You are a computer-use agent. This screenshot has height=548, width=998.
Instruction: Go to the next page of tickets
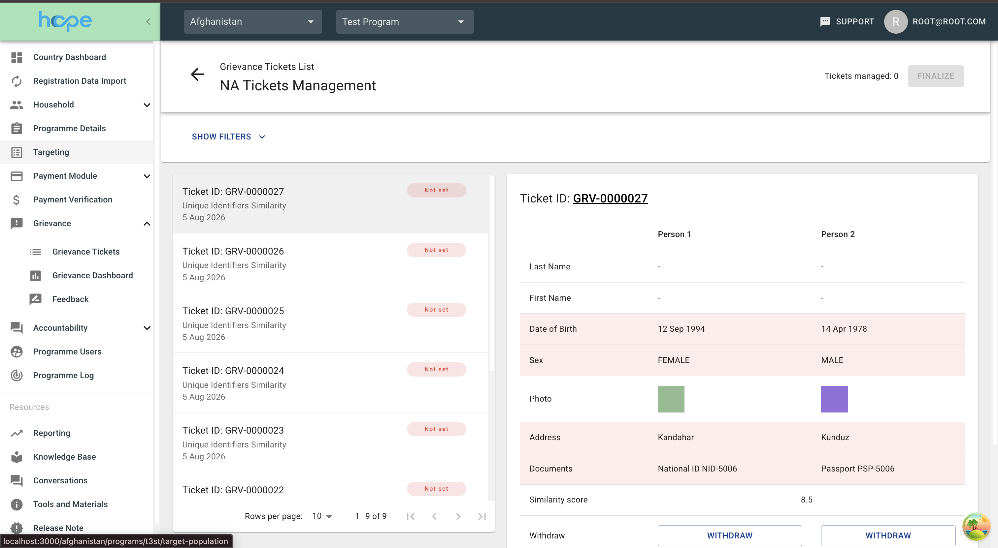(458, 516)
